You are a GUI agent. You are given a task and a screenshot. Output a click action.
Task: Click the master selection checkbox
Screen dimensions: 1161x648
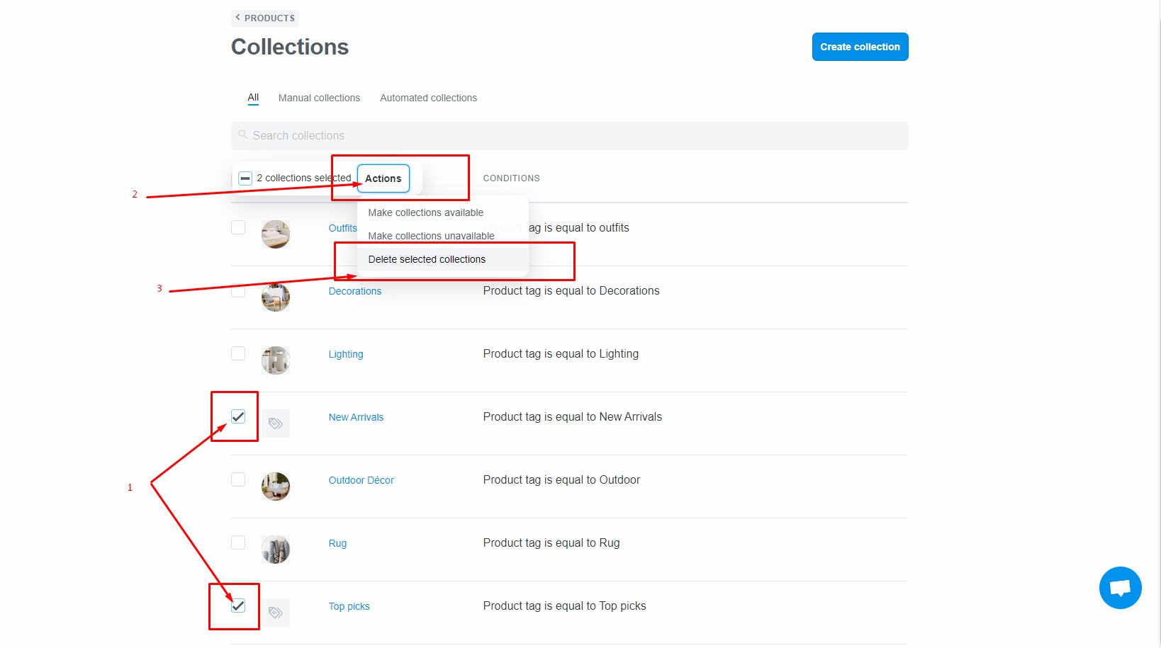pos(245,178)
